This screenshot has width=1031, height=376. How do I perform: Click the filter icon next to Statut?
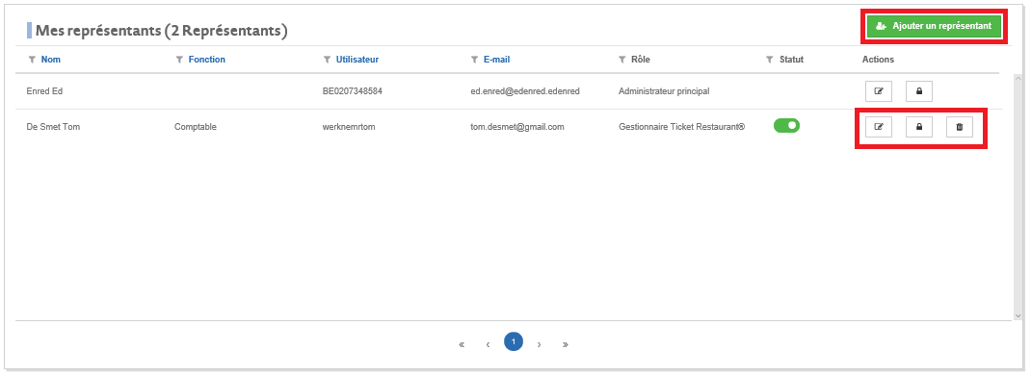click(770, 60)
